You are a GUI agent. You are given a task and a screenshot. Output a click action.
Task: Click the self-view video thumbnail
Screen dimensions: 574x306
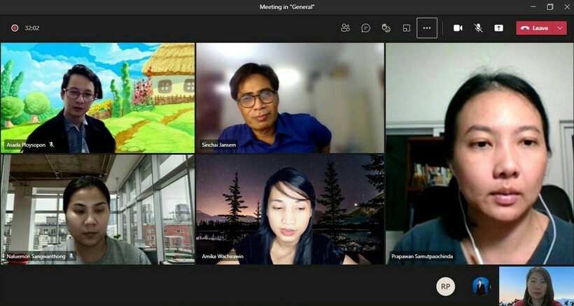tap(536, 286)
